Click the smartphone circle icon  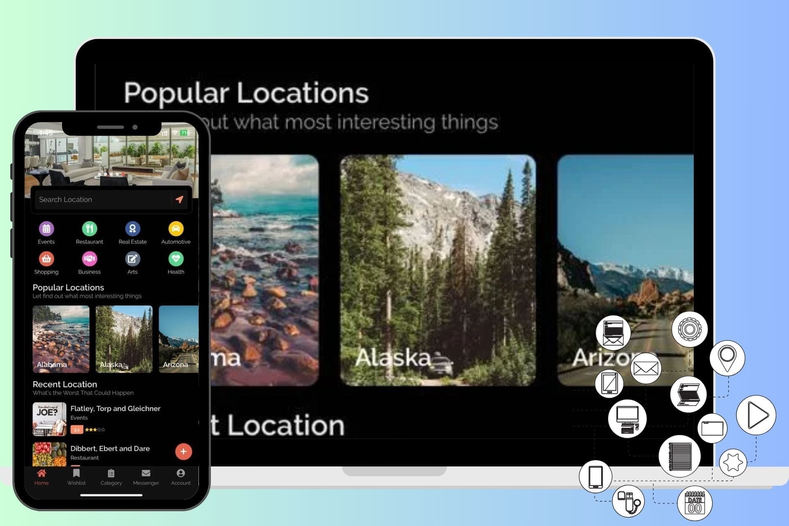pos(595,477)
